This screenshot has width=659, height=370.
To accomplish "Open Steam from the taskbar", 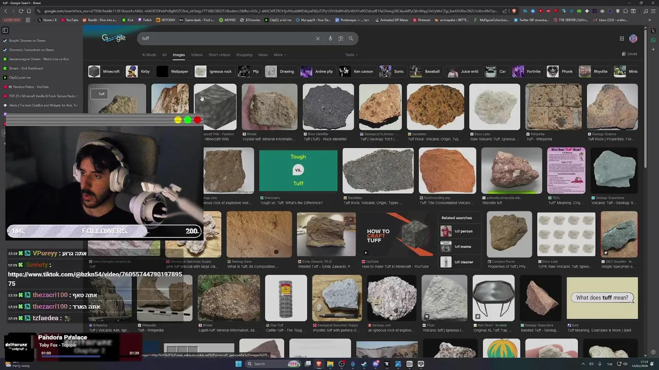I will (364, 364).
